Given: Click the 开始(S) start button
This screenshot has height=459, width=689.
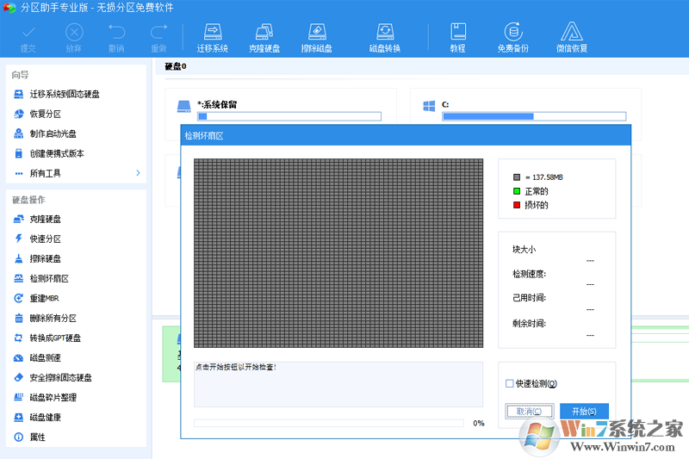Looking at the screenshot, I should (x=584, y=411).
